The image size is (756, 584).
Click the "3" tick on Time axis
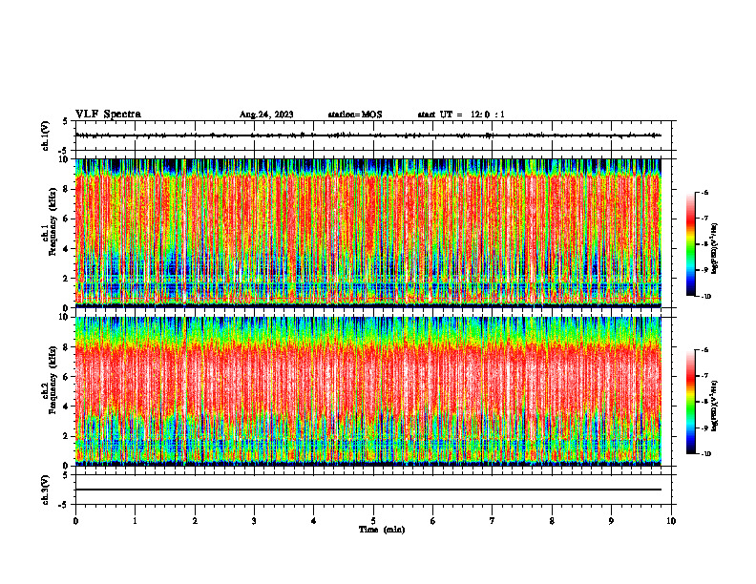(254, 521)
